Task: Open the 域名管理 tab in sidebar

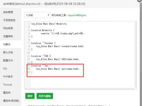Action: tap(8, 12)
